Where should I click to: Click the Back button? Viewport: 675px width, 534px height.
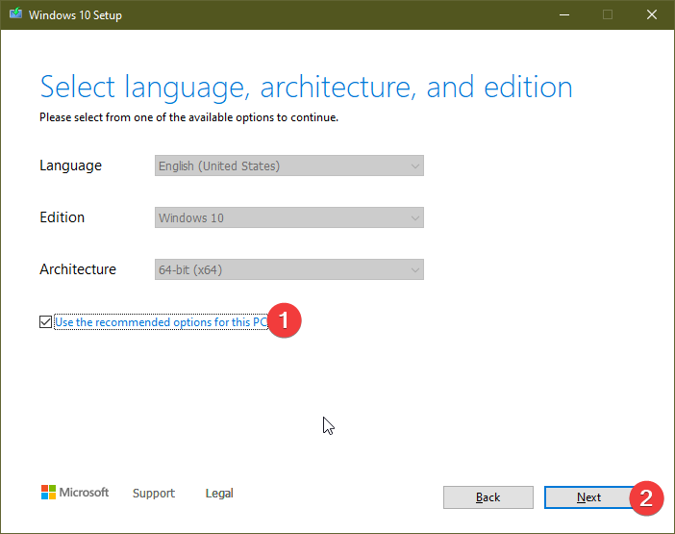click(488, 497)
